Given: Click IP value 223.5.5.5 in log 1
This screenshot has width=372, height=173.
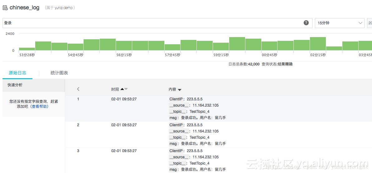Looking at the screenshot, I should coord(195,99).
